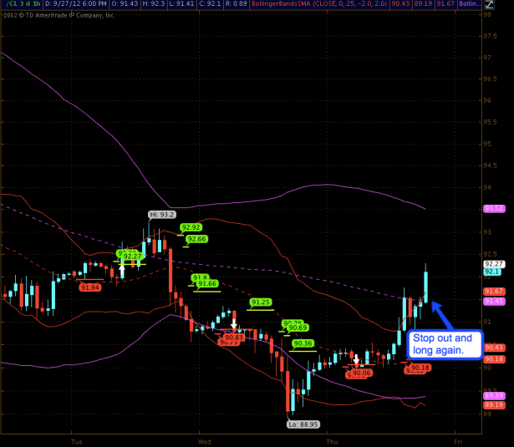514x447 pixels.
Task: Select the red 90.06 order tag
Action: point(361,373)
